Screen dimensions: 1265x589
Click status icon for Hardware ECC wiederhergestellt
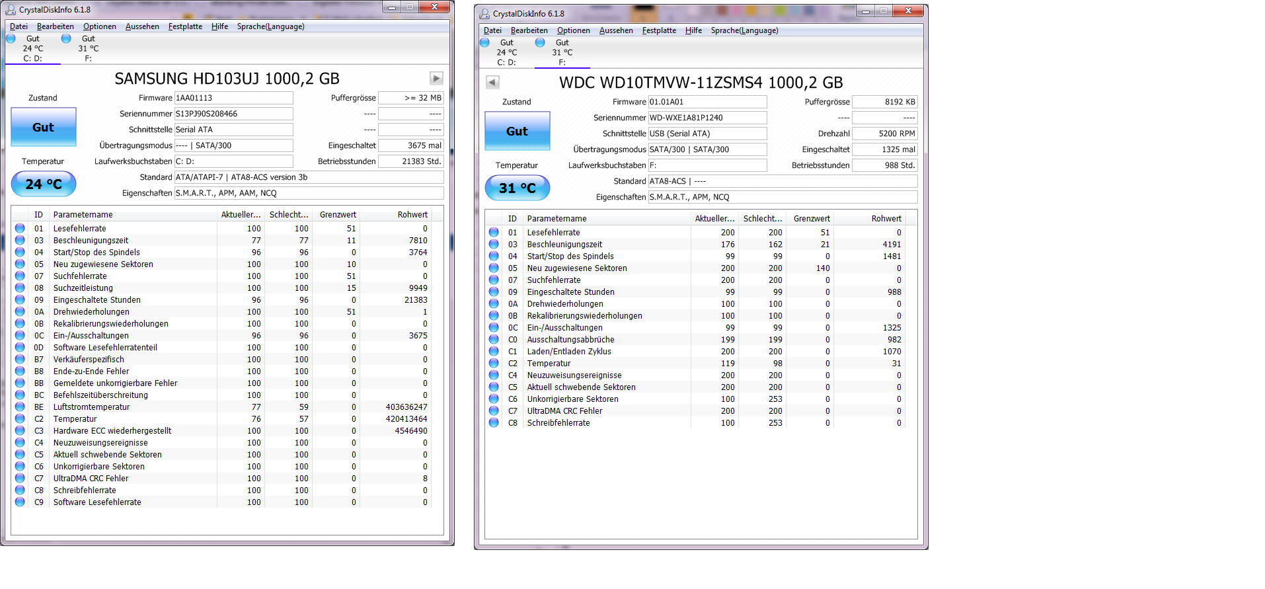20,430
